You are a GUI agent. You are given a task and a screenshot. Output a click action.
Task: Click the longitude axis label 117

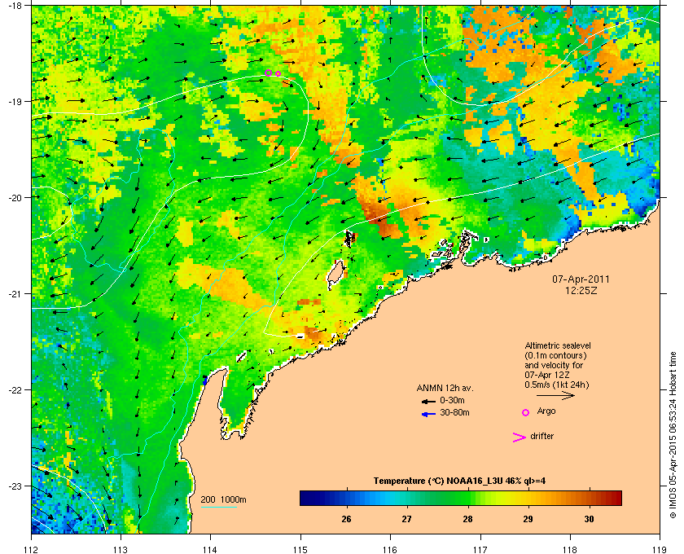coord(480,549)
